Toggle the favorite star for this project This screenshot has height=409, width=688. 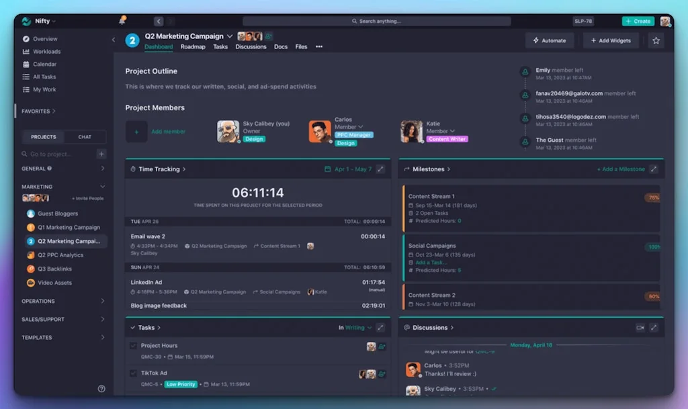[x=656, y=40]
